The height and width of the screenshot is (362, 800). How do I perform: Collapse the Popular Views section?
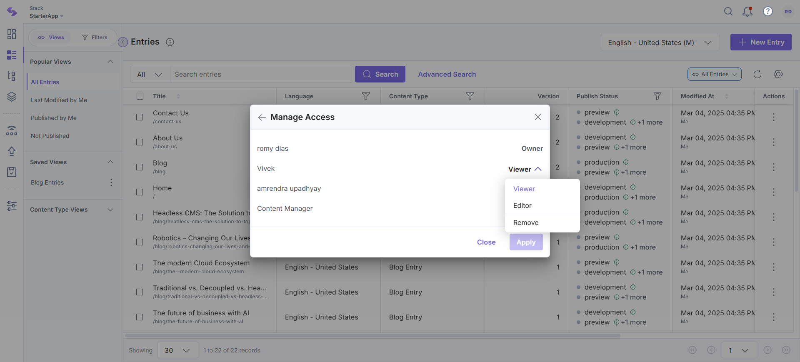(x=110, y=62)
